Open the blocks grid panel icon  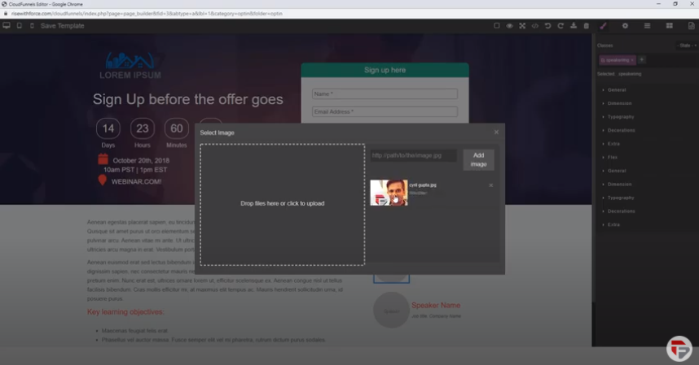670,26
